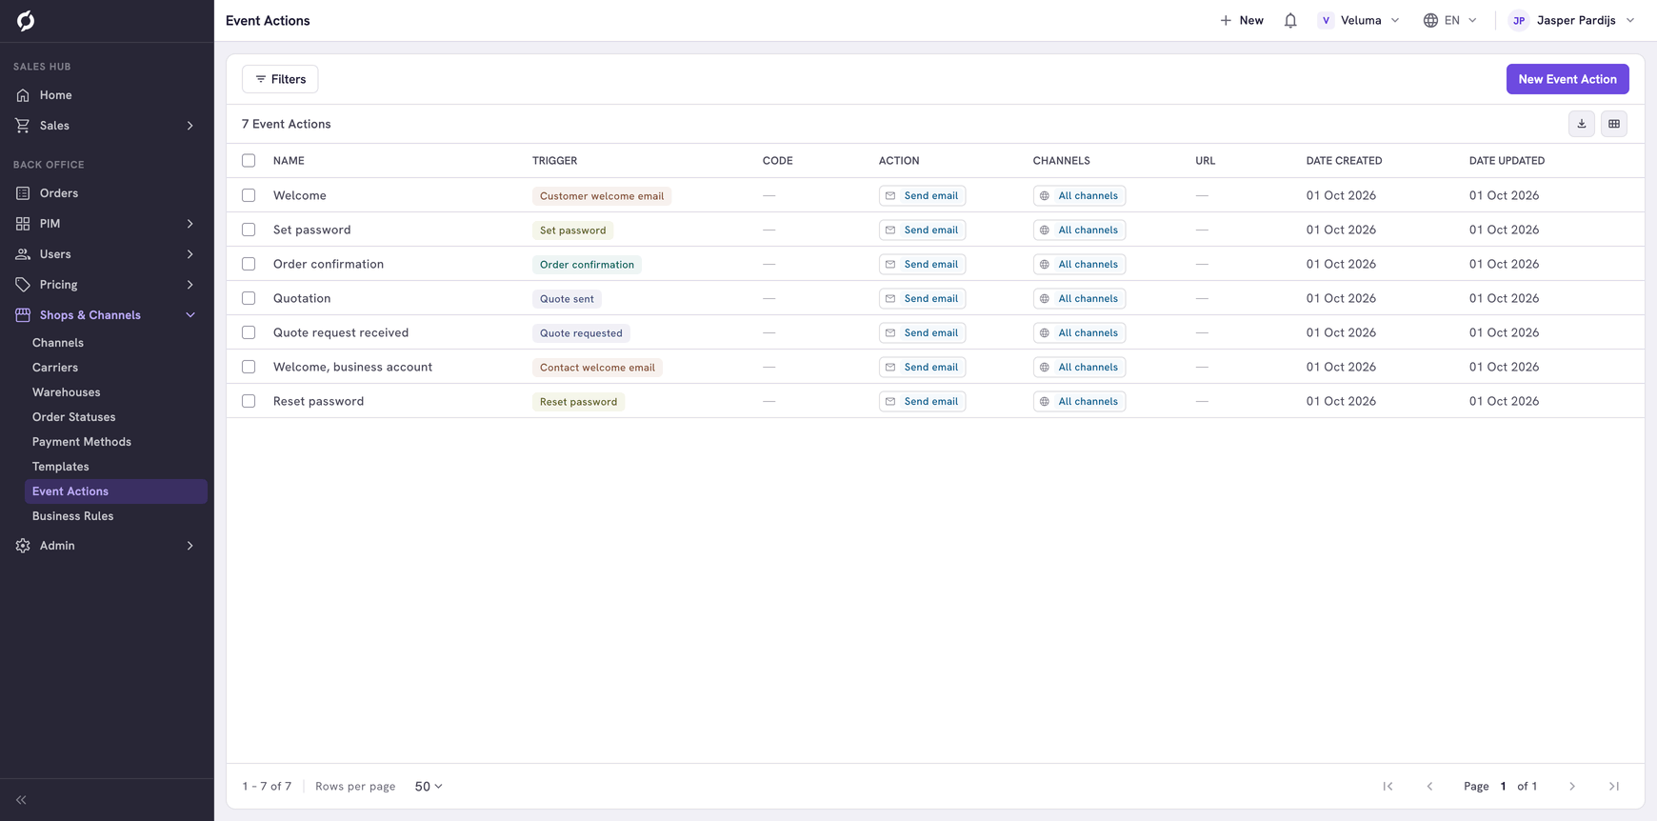
Task: Go to the first page arrow
Action: tap(1388, 787)
